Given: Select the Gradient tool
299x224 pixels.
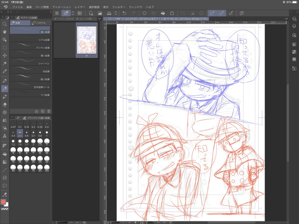Looking at the screenshot, I should click(x=4, y=162).
